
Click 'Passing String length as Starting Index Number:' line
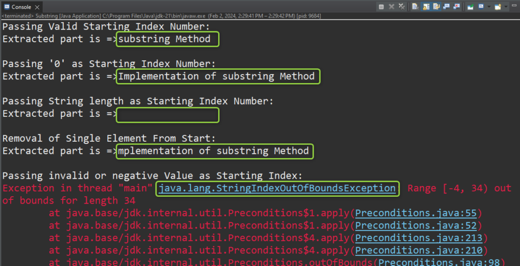click(138, 101)
